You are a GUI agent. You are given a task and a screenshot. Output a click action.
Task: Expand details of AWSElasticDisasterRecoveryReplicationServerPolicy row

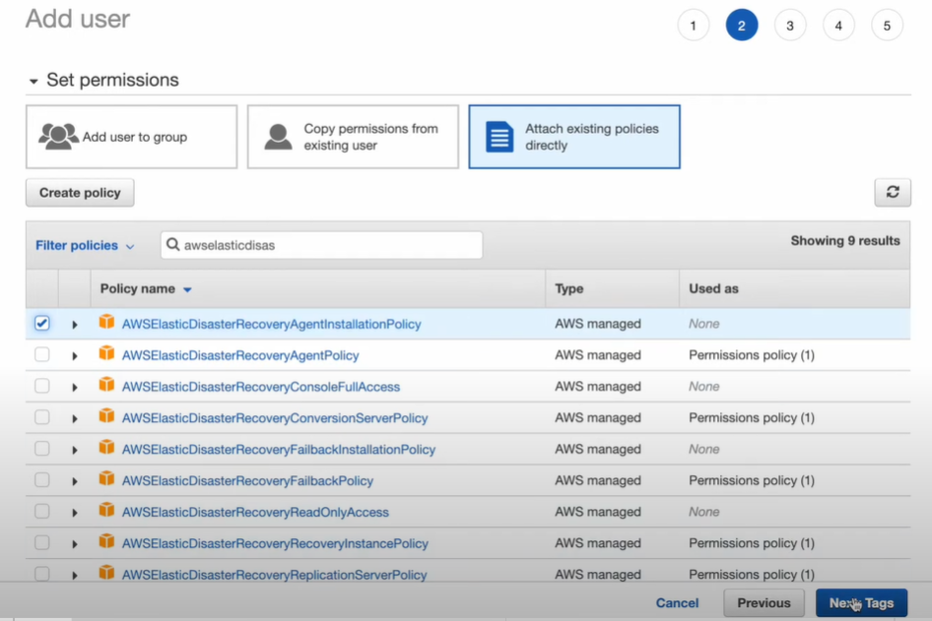[74, 576]
